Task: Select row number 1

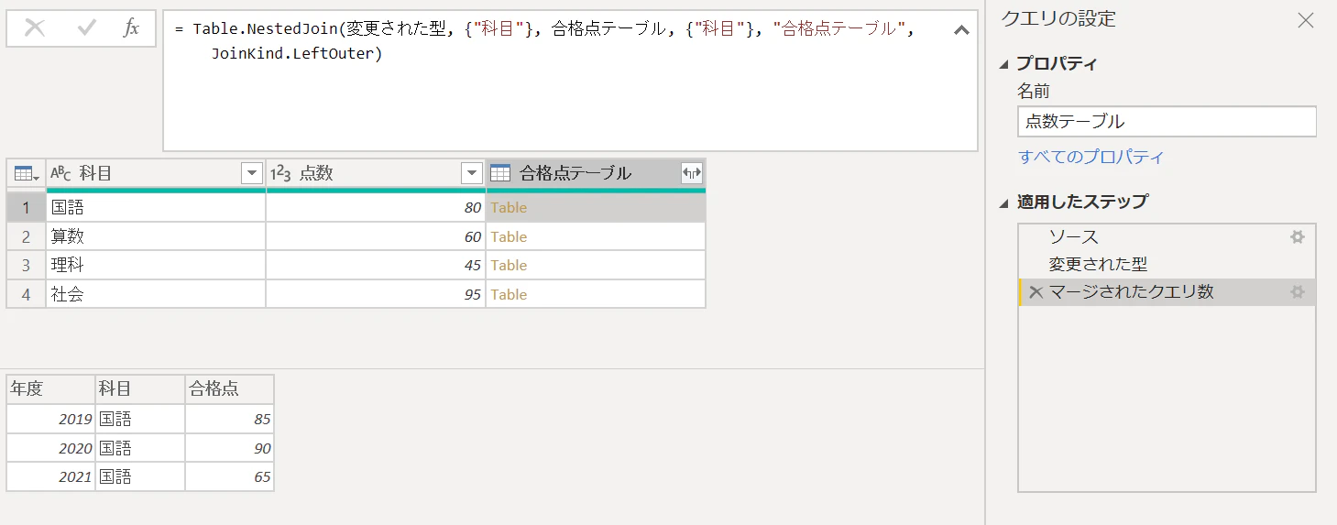Action: [x=27, y=208]
